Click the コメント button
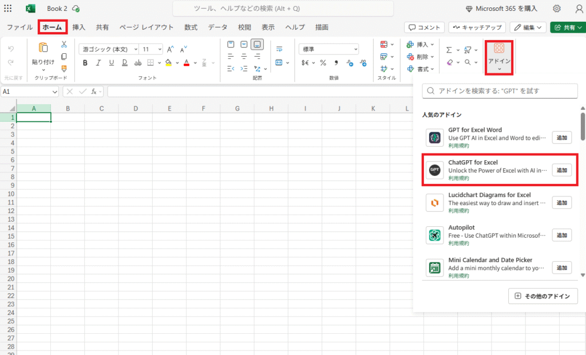This screenshot has height=355, width=586. [x=424, y=27]
